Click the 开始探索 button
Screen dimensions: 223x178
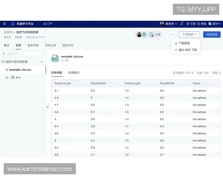tap(211, 34)
